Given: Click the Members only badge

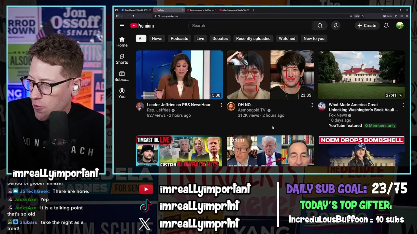Looking at the screenshot, I should pos(380,125).
